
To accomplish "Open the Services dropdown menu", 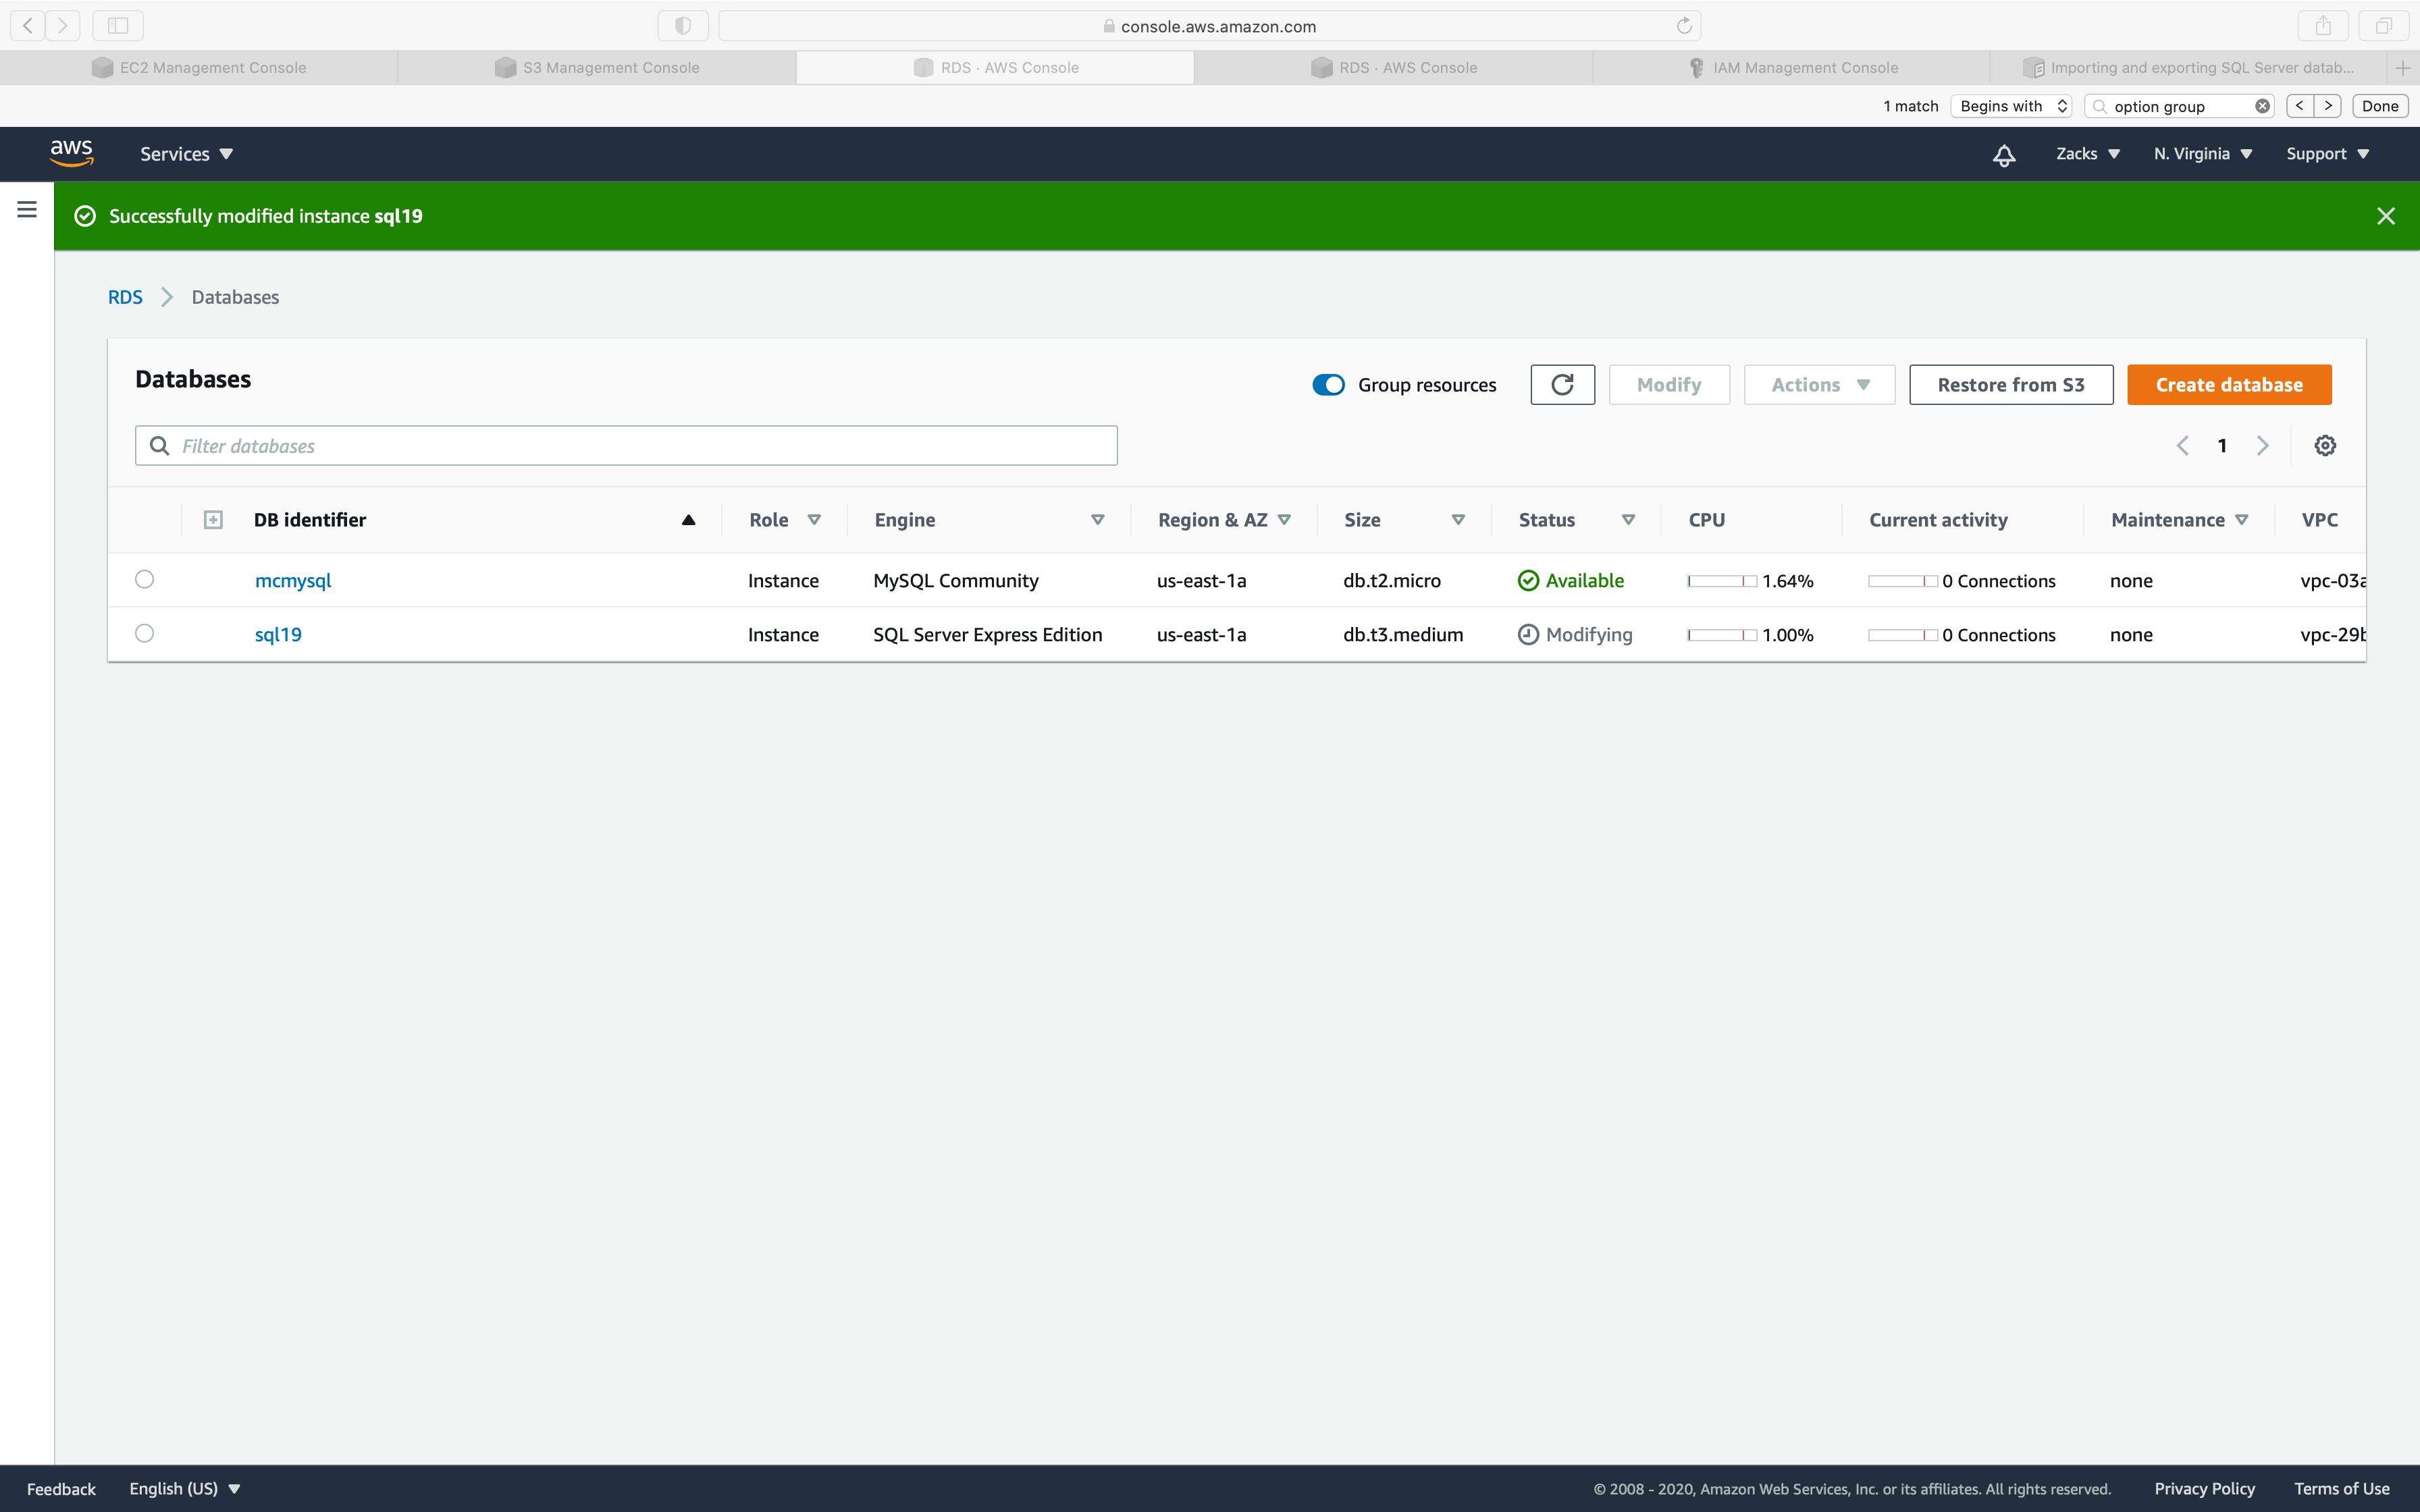I will point(186,154).
